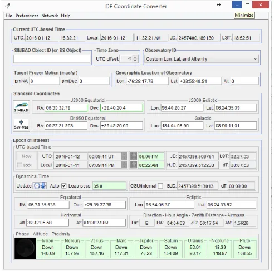
Task: Click the Epoch UTC time field 00:09:44 UT
Action: tap(104, 156)
